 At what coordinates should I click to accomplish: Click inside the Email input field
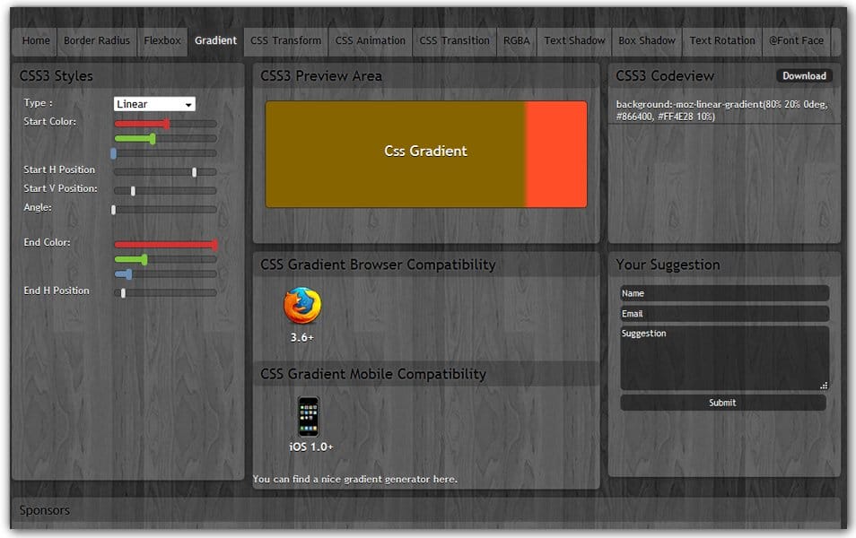pos(722,313)
